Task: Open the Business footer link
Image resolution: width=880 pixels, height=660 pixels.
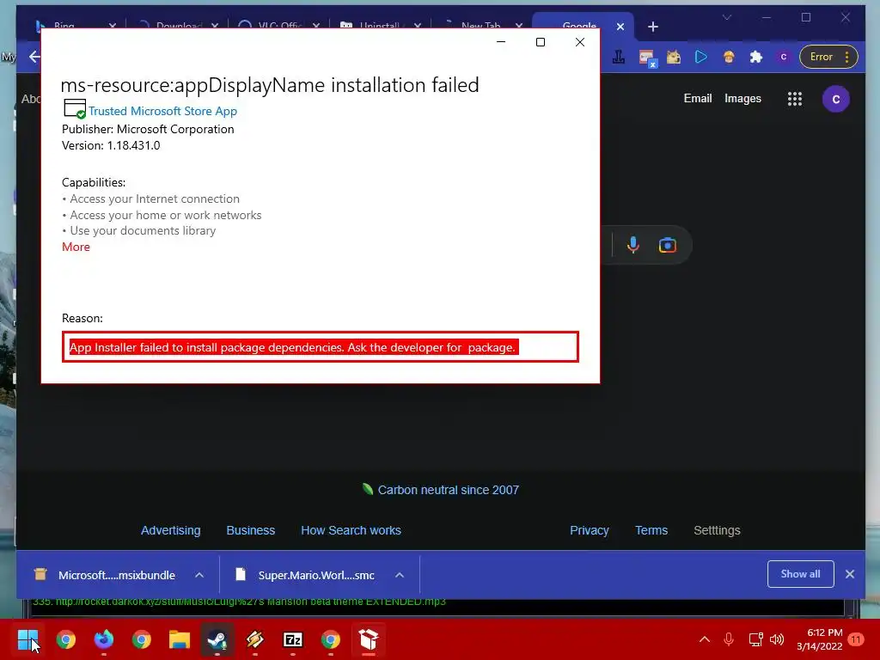Action: [250, 530]
